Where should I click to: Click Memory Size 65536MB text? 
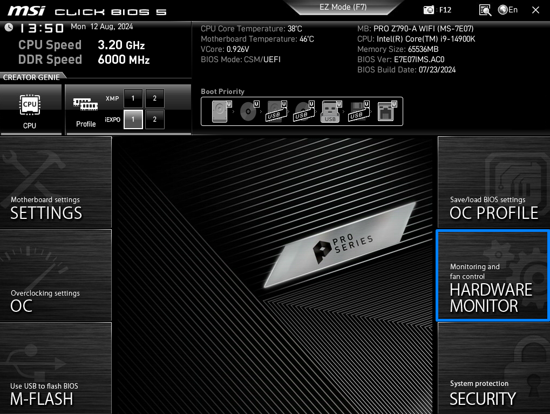coord(398,49)
